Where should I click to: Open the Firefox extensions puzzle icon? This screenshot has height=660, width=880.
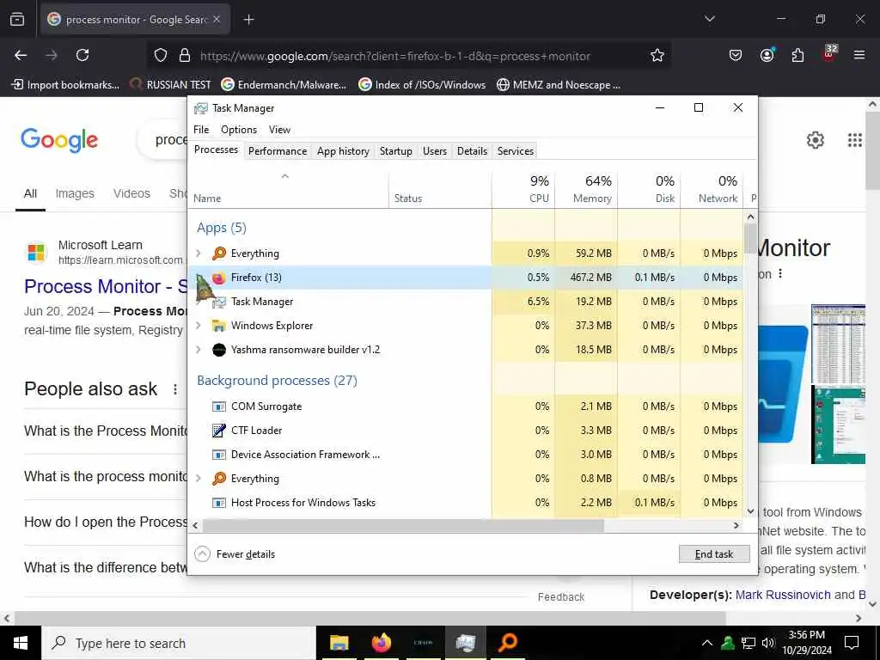797,55
